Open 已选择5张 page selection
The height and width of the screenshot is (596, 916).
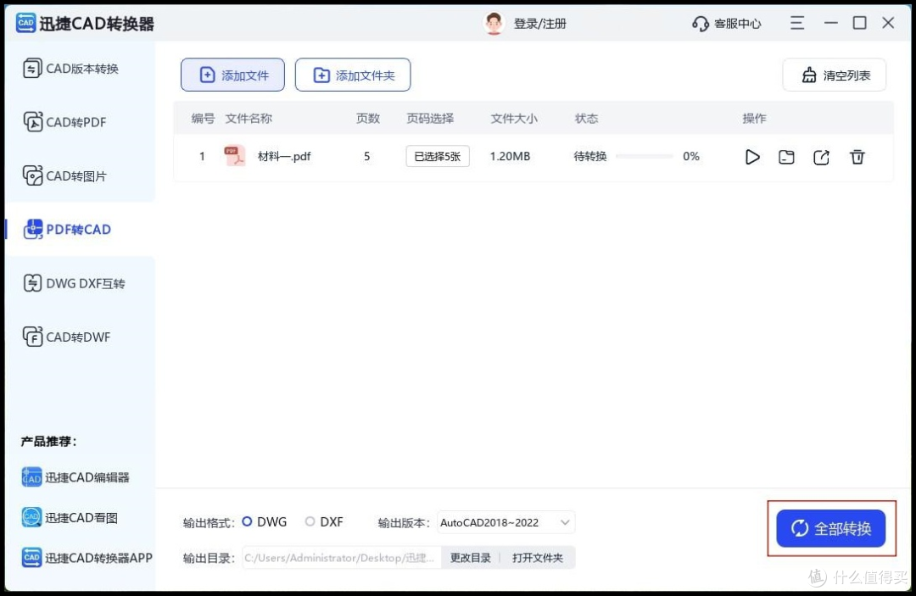(438, 157)
